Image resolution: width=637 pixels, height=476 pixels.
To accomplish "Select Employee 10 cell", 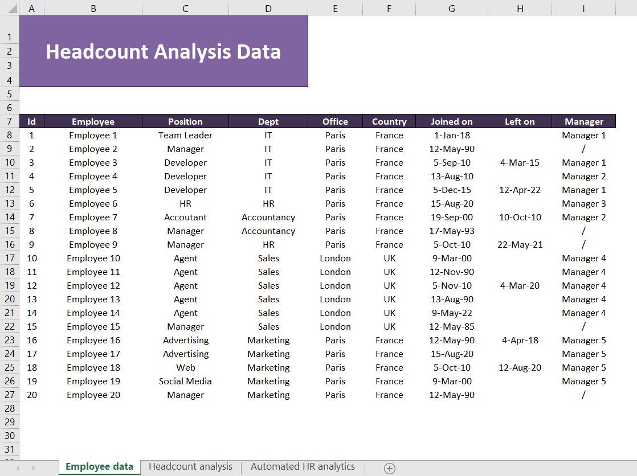I will tap(93, 258).
